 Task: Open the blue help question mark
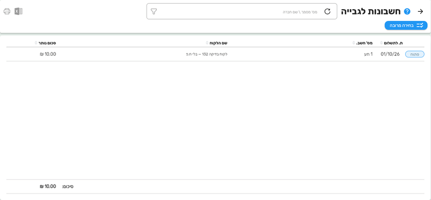point(407,11)
